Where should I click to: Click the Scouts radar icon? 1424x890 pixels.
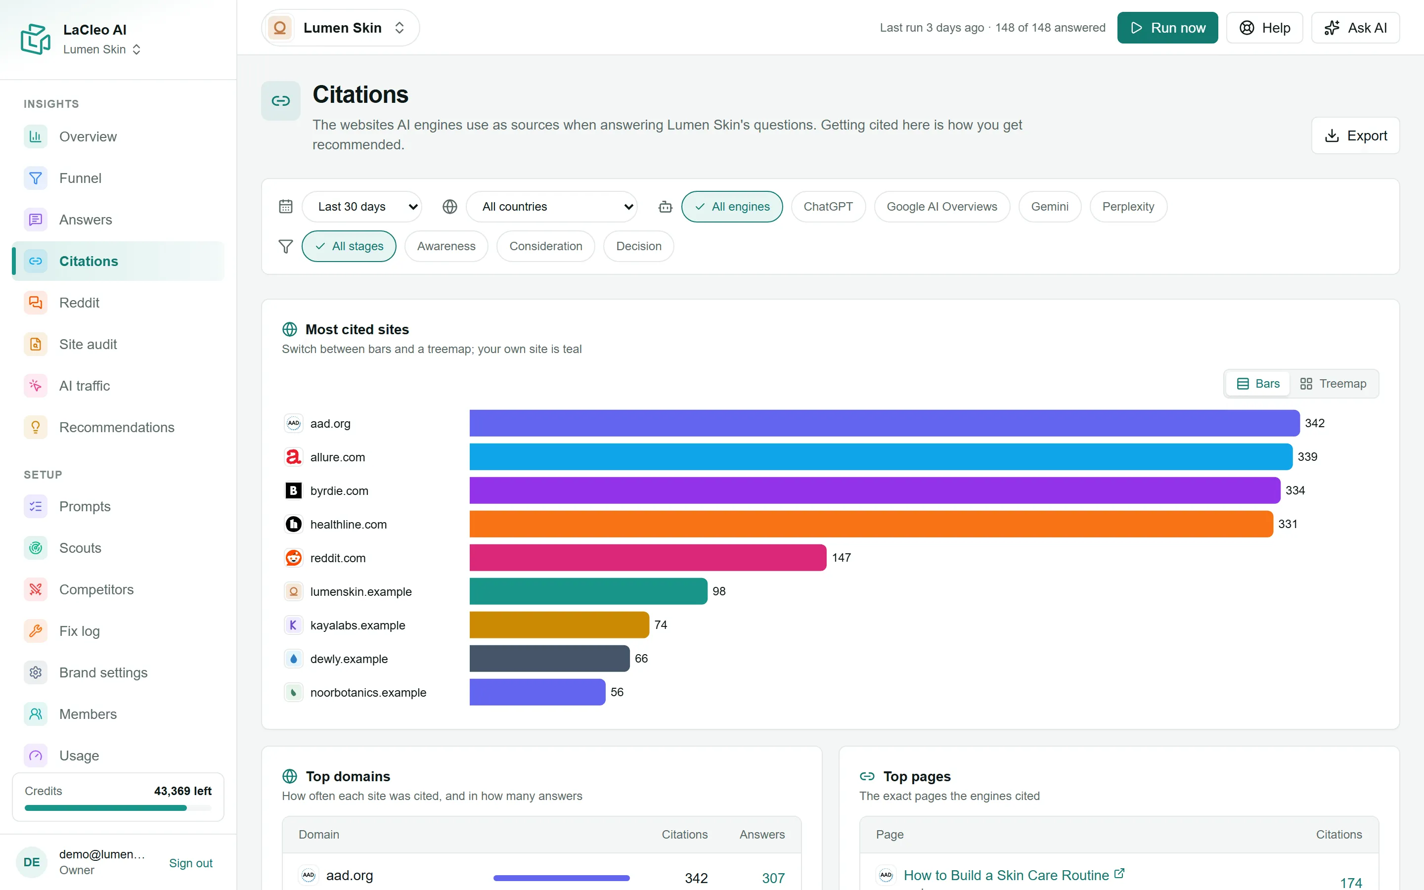(x=35, y=548)
